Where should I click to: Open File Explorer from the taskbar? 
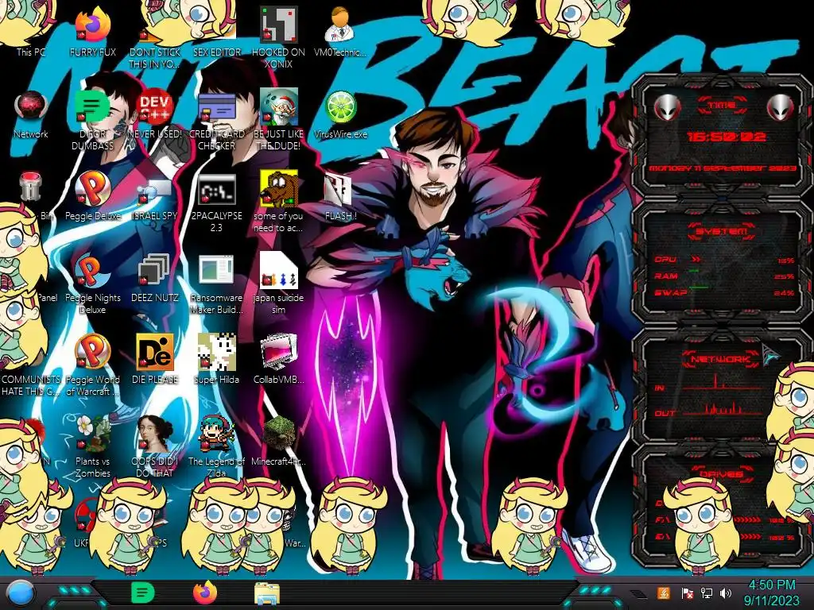tap(267, 593)
